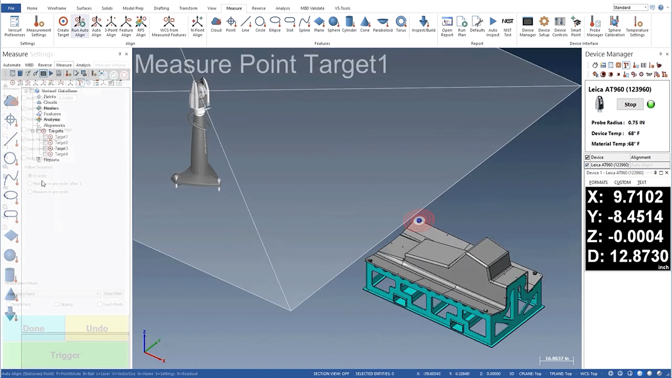The height and width of the screenshot is (378, 672).
Task: Choose the Paraboloid feature tool
Action: coord(383,24)
